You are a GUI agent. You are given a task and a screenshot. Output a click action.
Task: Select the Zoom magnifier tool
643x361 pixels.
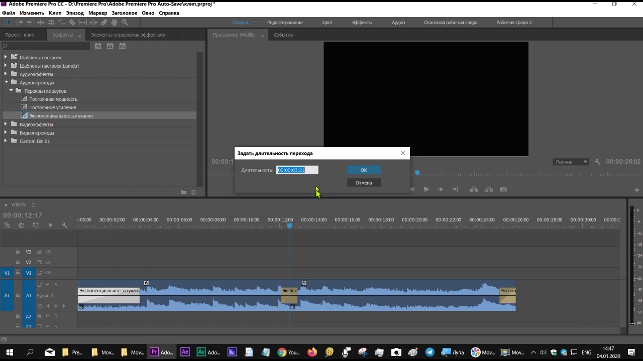125,22
